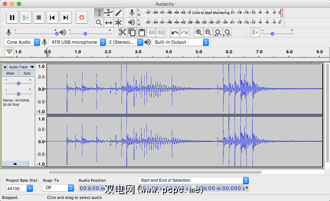This screenshot has width=330, height=201.
Task: Mute the Audio Track
Action: [x=10, y=73]
